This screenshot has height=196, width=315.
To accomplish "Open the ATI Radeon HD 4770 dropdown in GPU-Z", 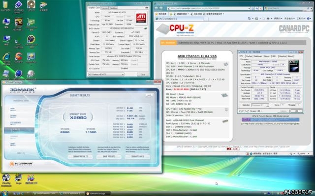I will (106, 74).
